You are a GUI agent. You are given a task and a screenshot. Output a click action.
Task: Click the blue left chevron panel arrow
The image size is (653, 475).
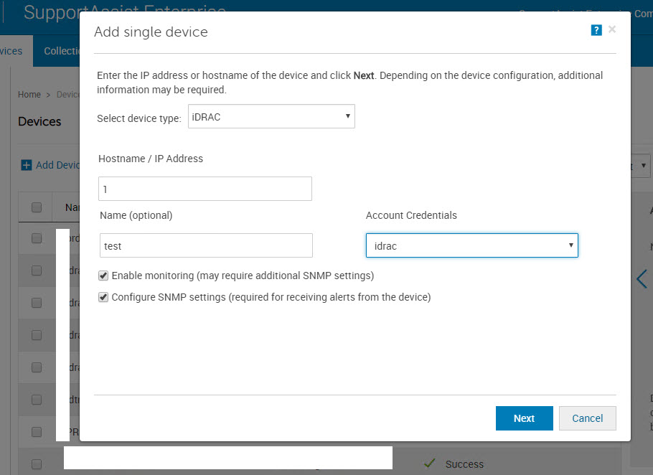pyautogui.click(x=642, y=278)
